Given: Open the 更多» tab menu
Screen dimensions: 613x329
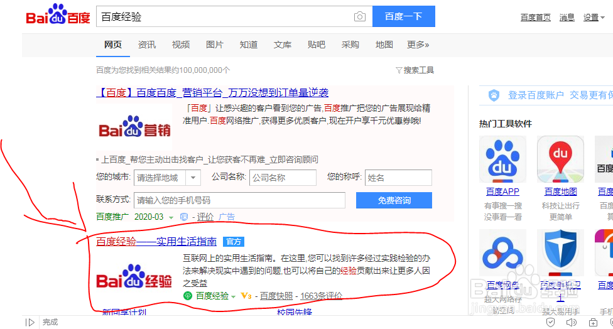Looking at the screenshot, I should [x=418, y=45].
